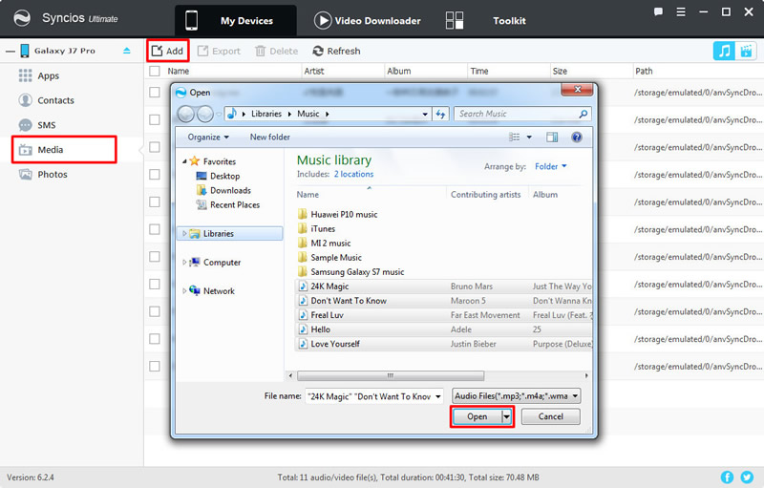
Task: Switch to the Video Downloader tab
Action: click(x=368, y=20)
